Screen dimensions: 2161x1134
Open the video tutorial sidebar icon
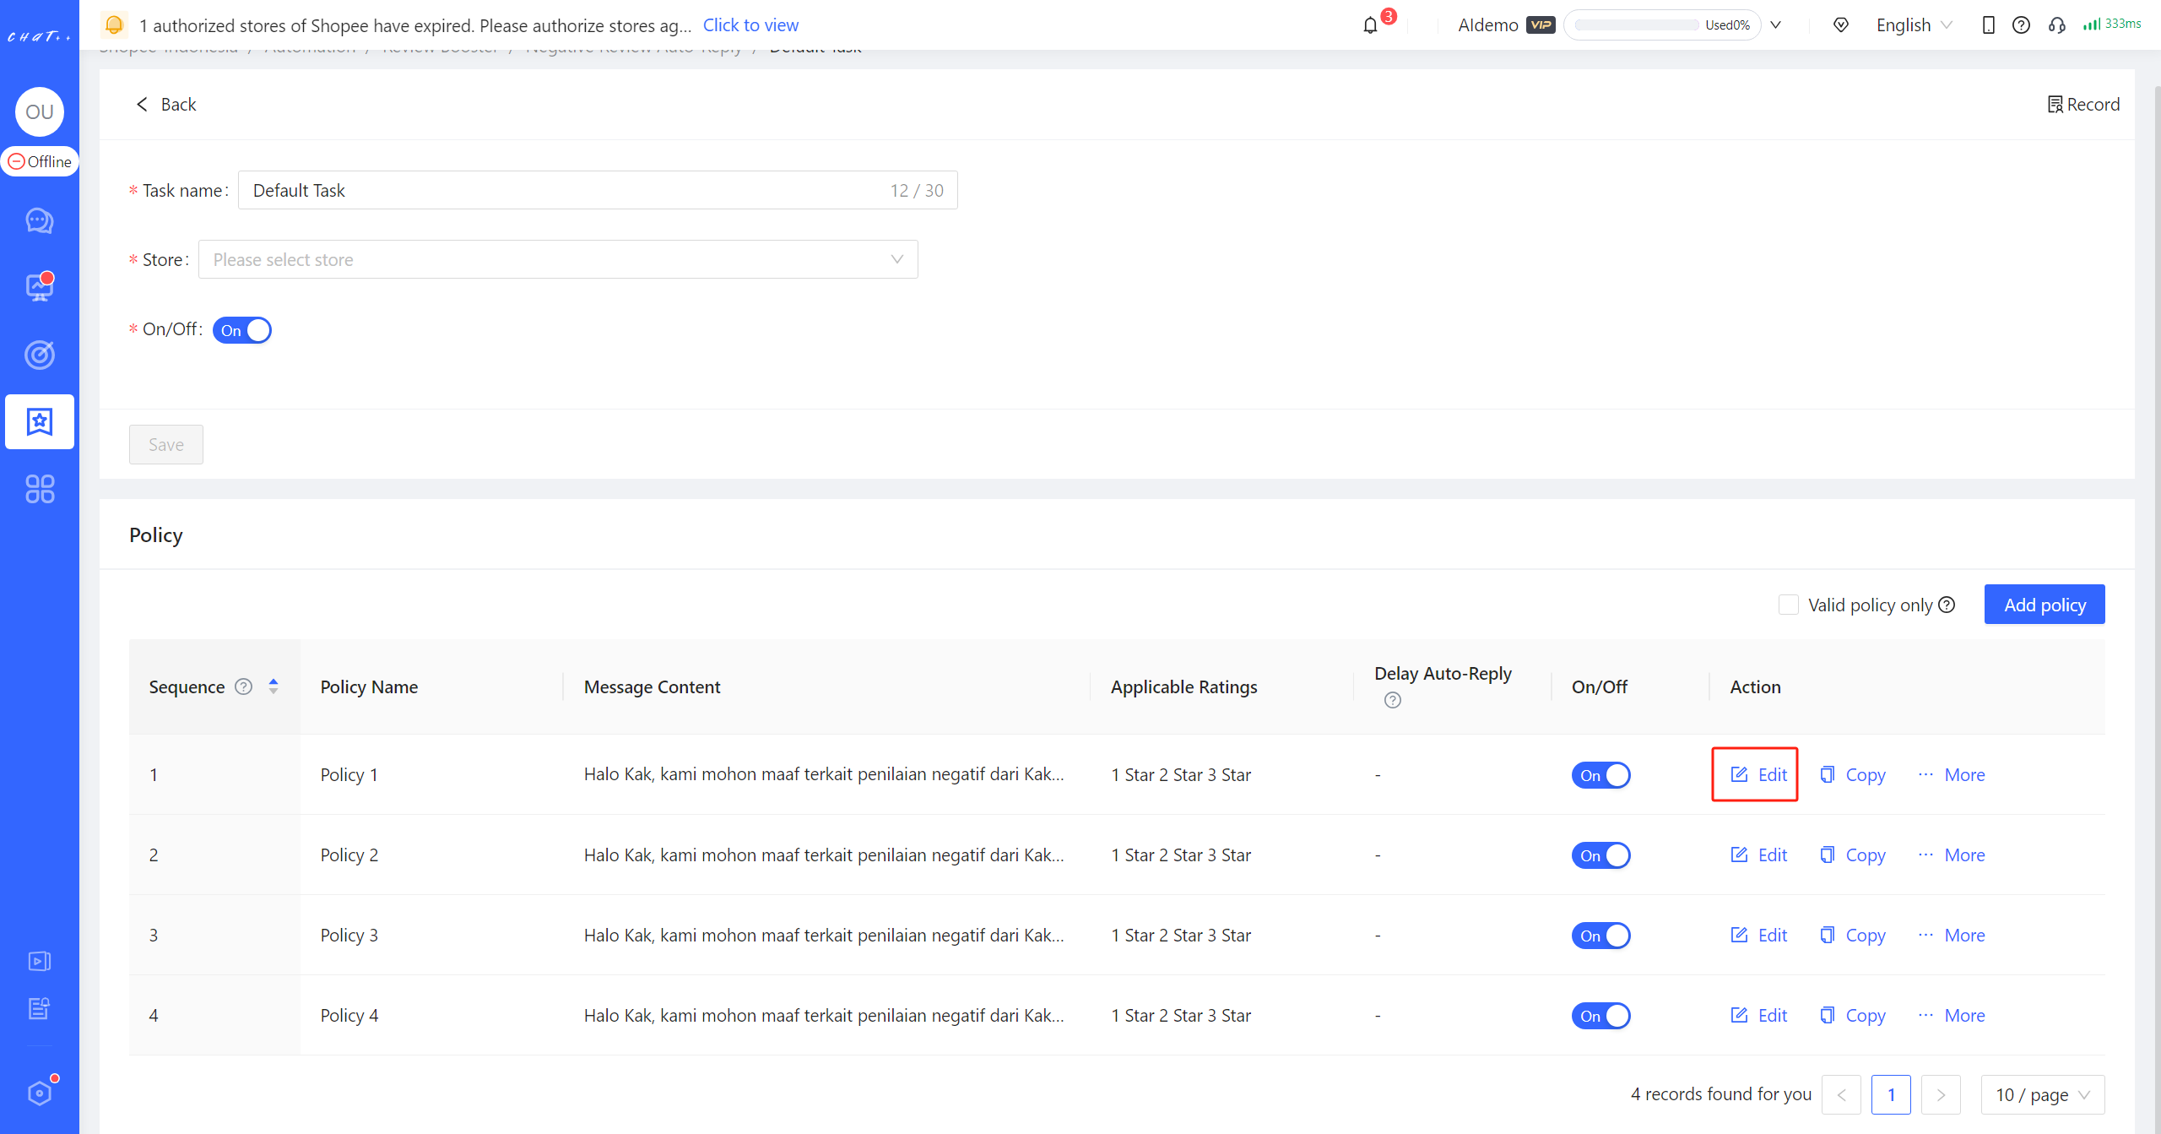pos(40,961)
